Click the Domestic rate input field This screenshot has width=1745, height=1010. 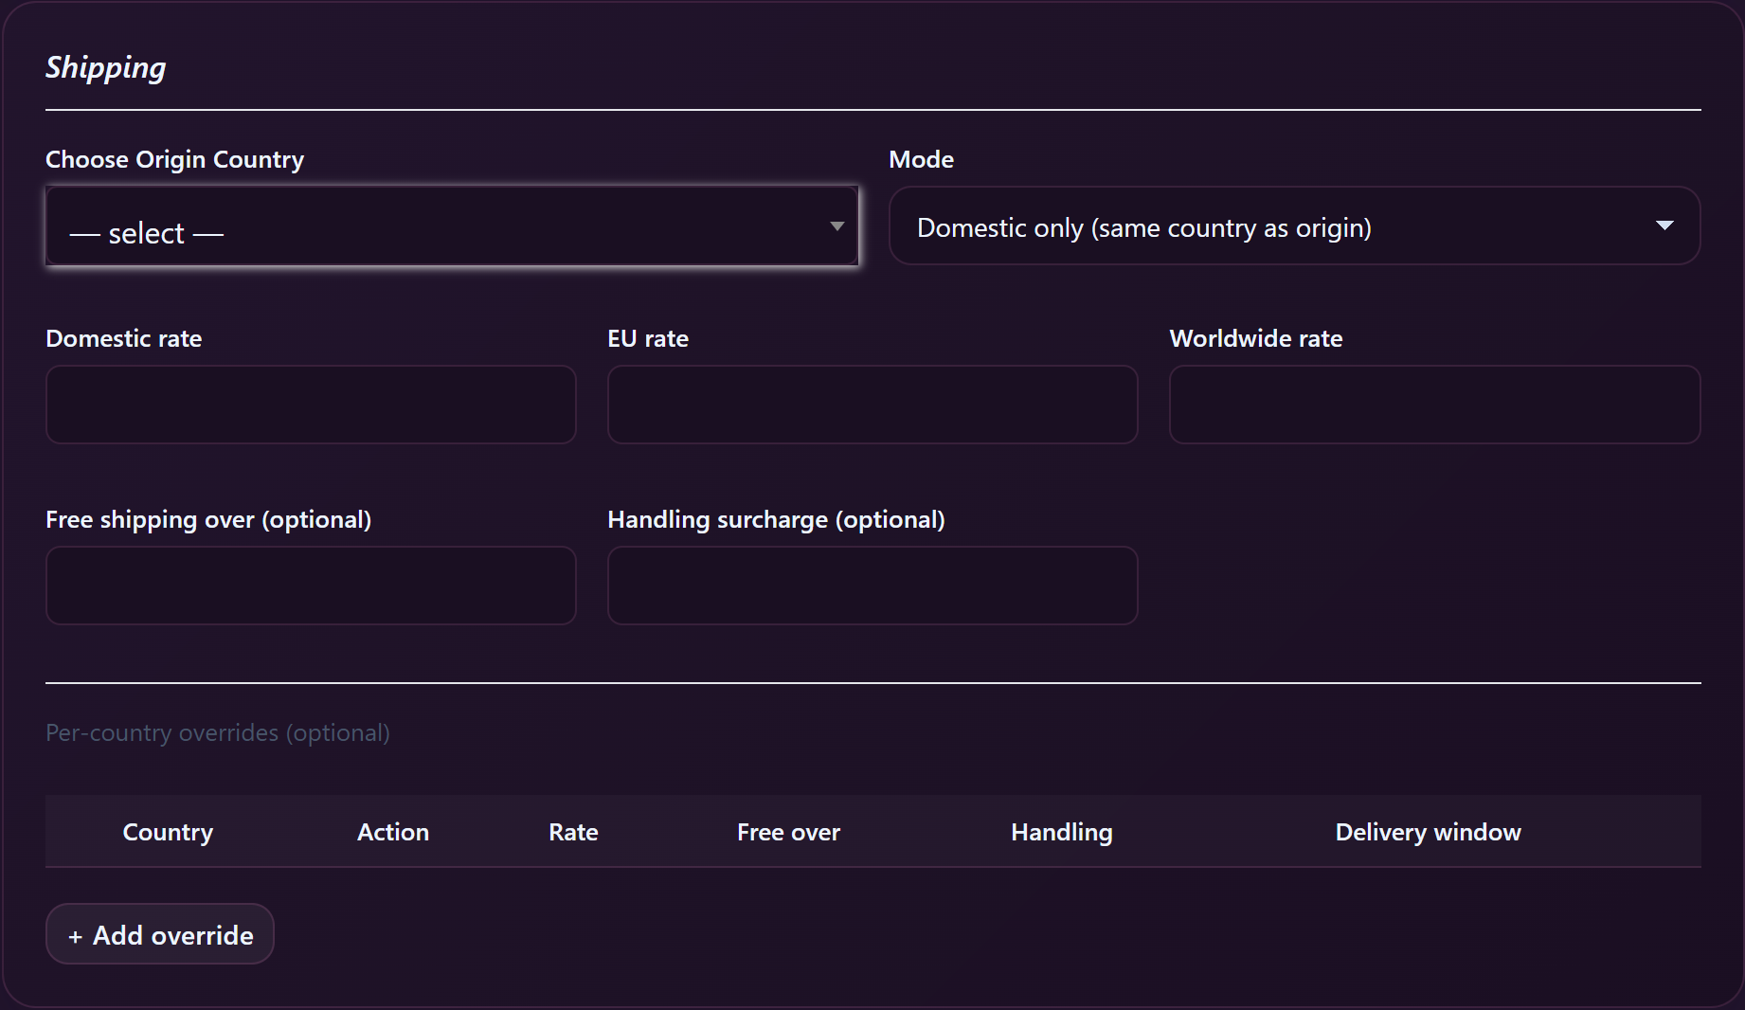(311, 405)
